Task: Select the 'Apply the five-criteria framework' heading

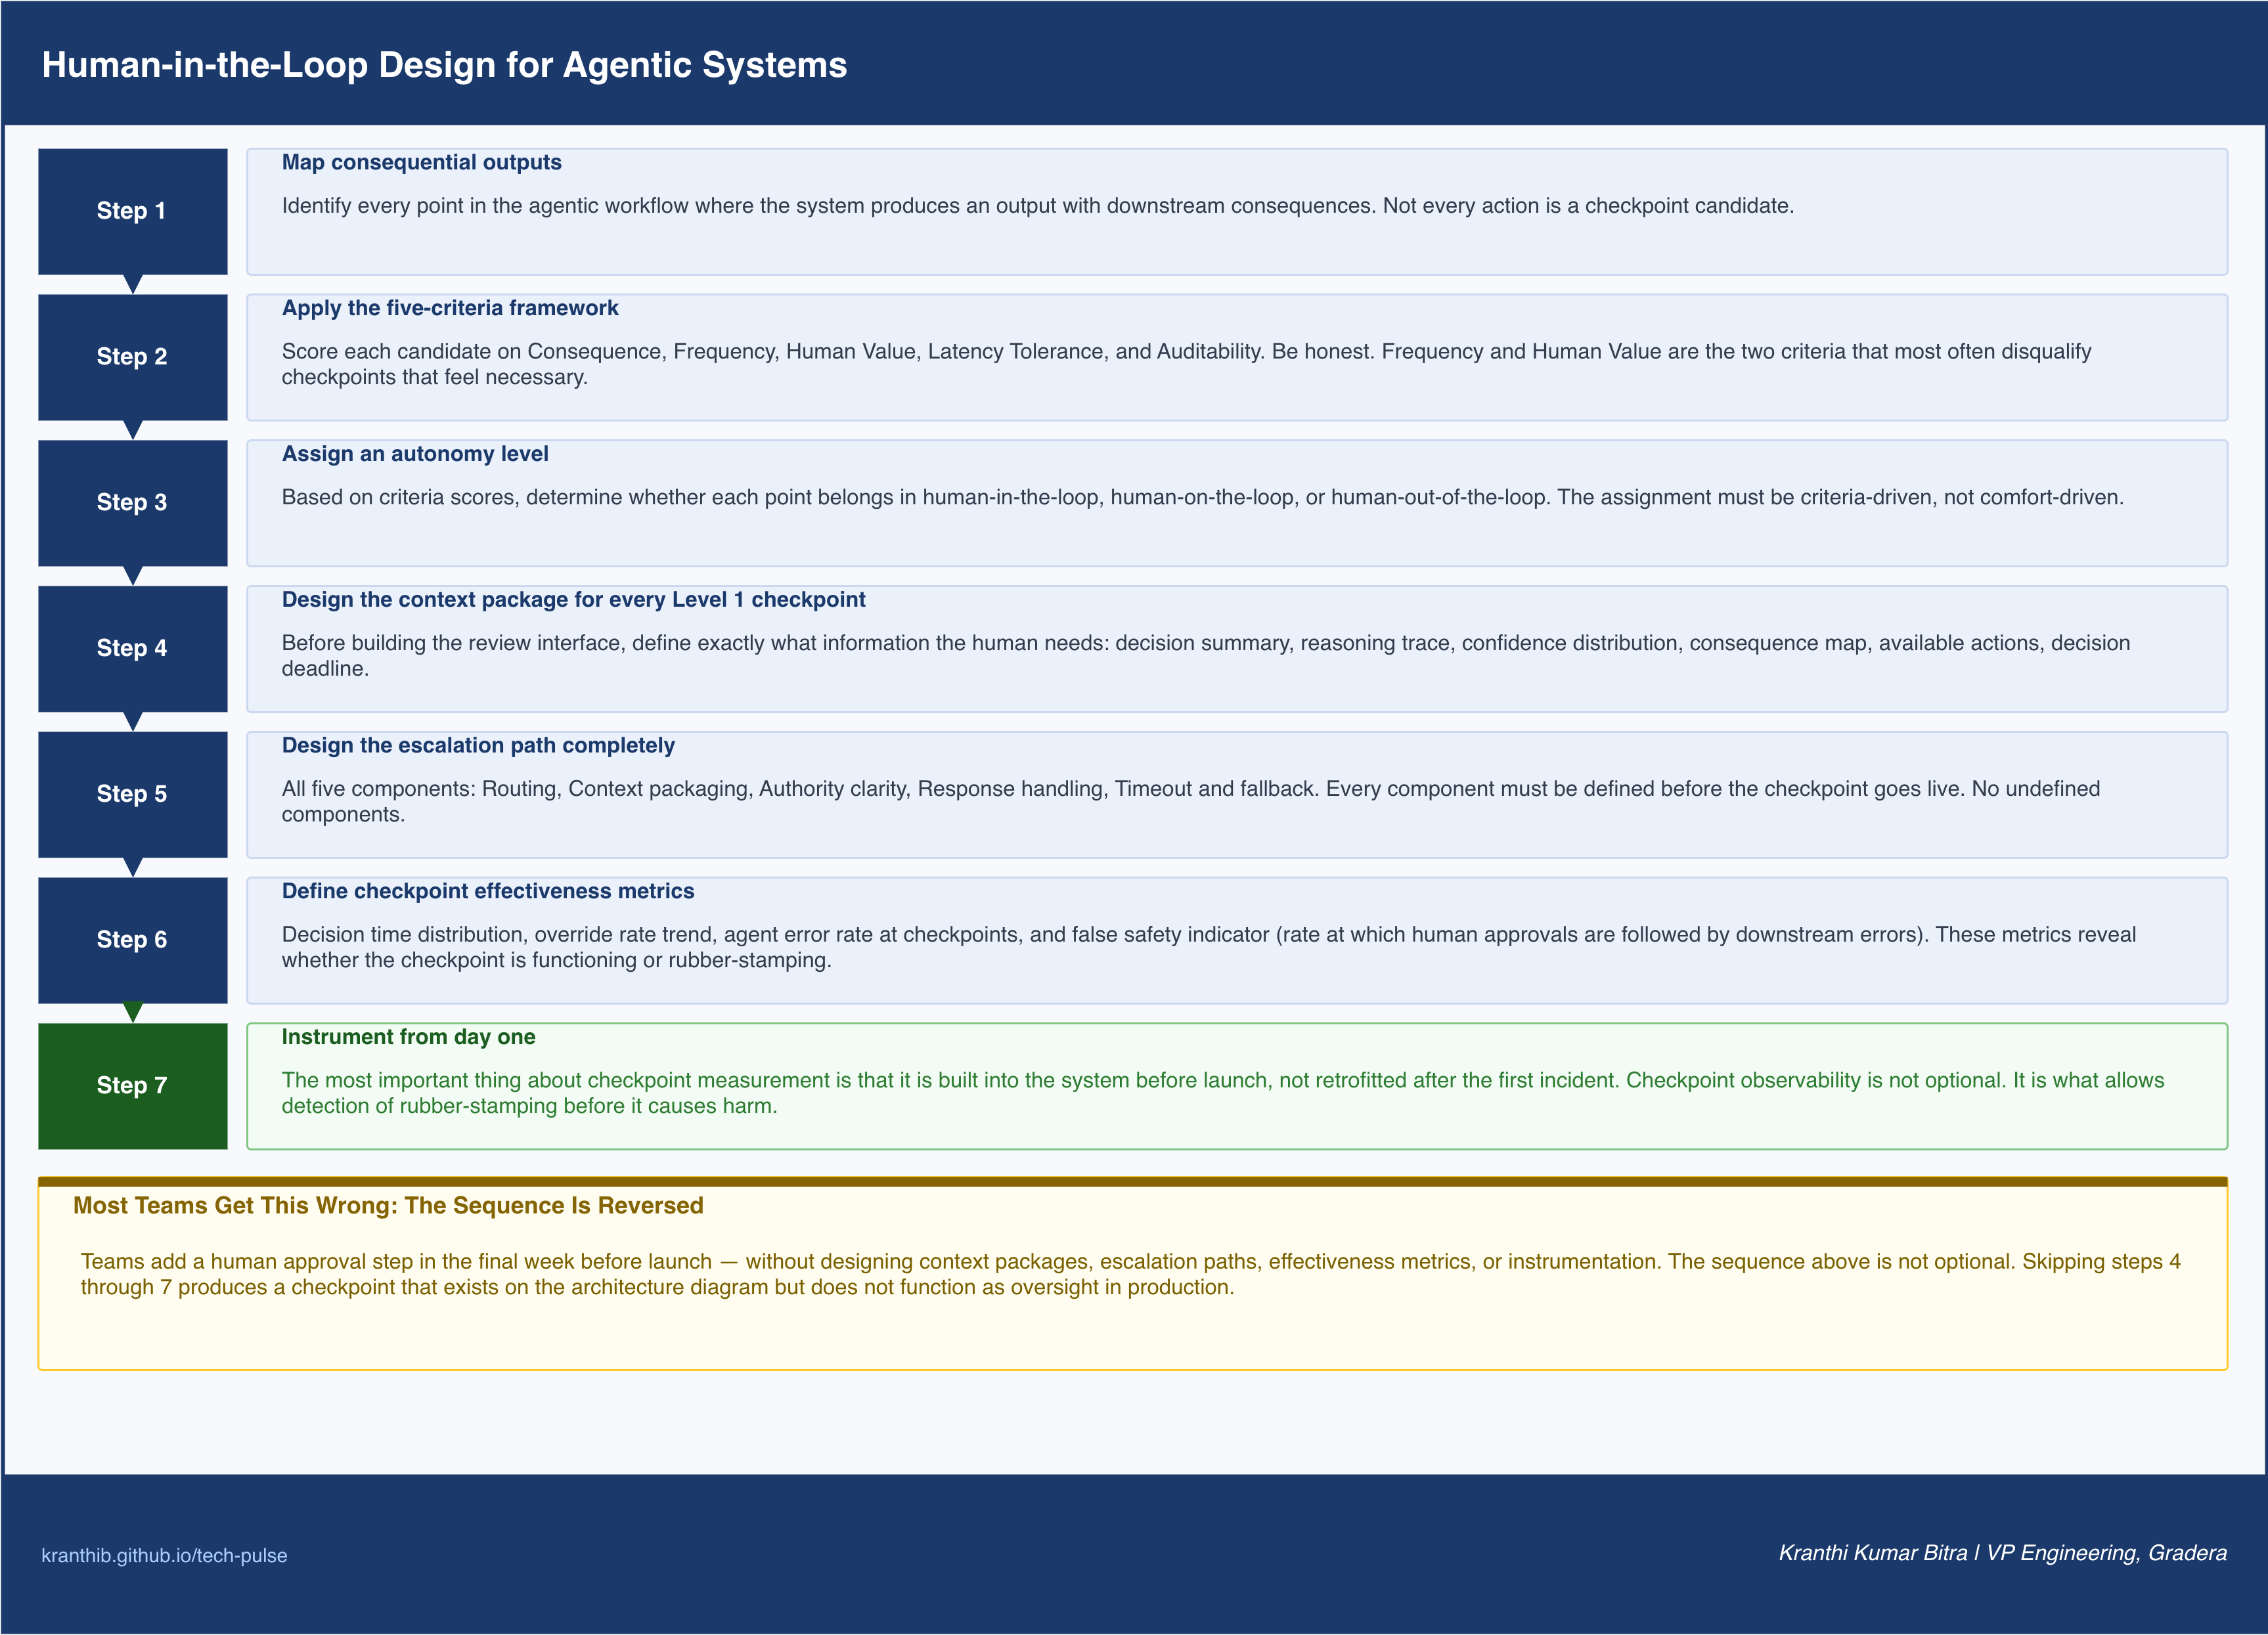Action: point(450,308)
